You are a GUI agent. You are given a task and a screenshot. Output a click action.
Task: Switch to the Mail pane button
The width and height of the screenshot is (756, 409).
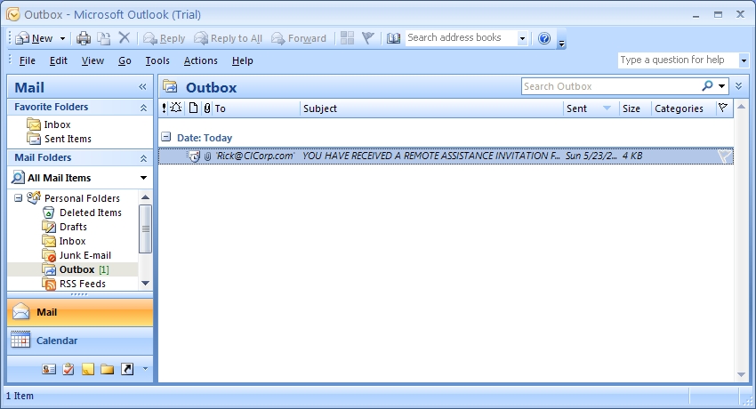(80, 312)
